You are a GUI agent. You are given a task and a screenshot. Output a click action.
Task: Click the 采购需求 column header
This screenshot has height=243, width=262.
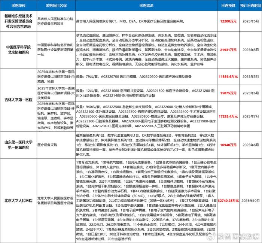pos(146,6)
